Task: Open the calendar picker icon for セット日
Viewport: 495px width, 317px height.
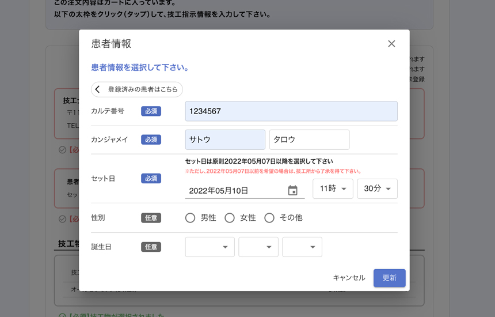Action: [x=292, y=191]
